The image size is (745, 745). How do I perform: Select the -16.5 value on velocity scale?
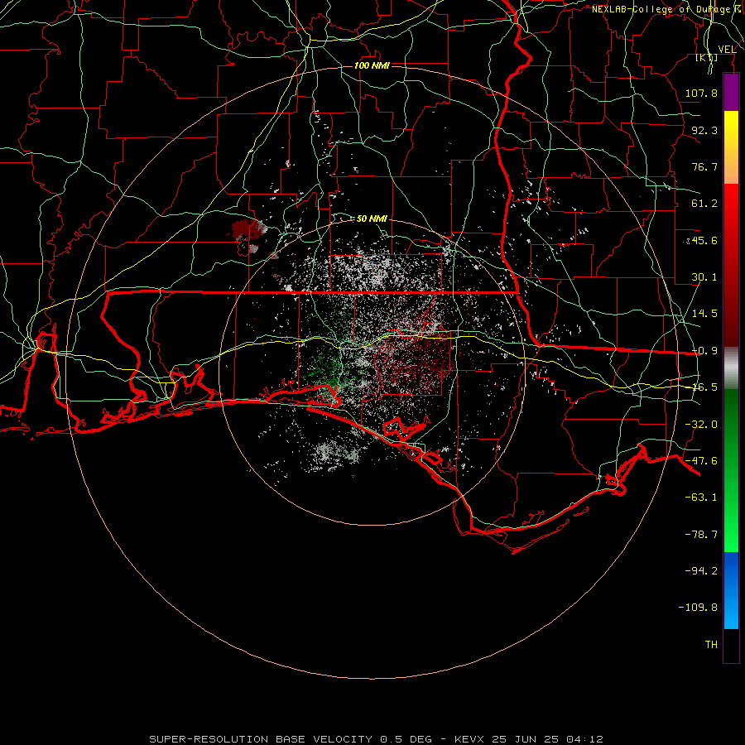click(704, 387)
